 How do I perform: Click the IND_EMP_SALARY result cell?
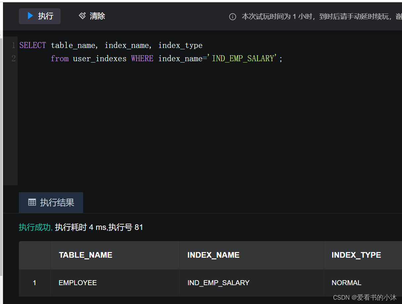[251, 283]
